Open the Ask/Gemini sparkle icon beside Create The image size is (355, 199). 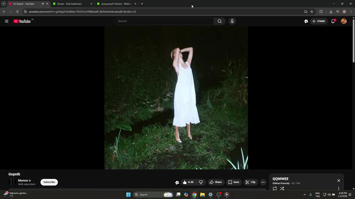click(306, 21)
